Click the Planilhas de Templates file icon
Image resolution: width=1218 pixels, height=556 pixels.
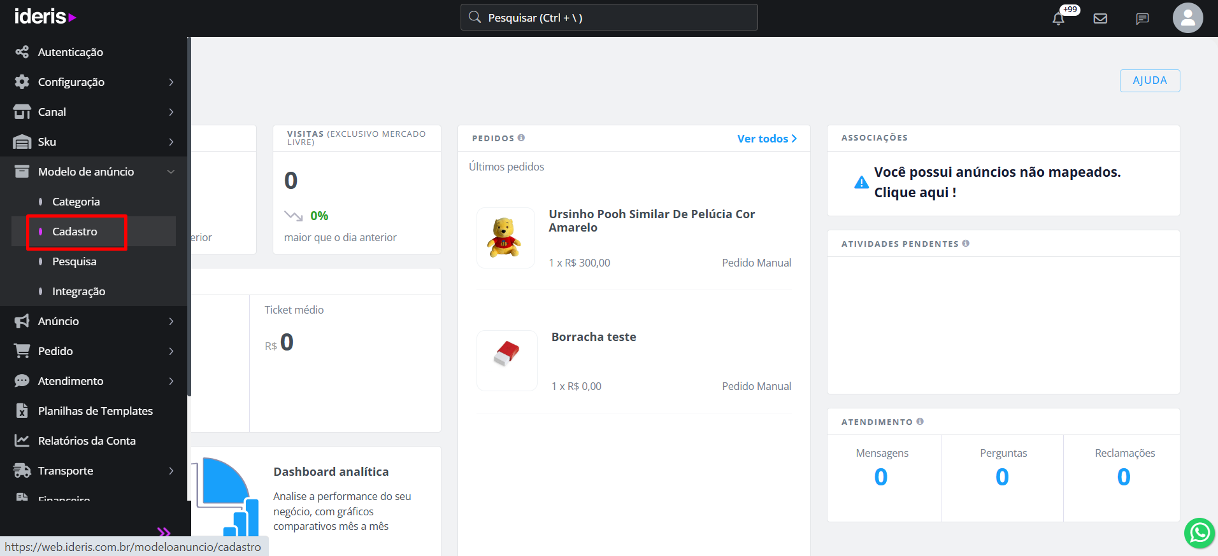[22, 411]
